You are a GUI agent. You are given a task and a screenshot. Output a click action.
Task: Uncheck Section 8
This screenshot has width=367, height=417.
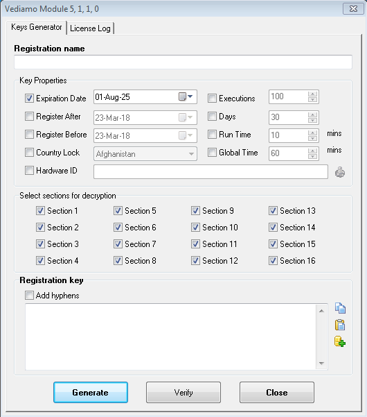[x=118, y=261]
